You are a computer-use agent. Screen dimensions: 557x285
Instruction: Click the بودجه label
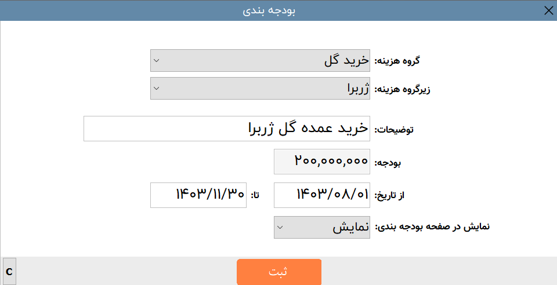tap(388, 163)
